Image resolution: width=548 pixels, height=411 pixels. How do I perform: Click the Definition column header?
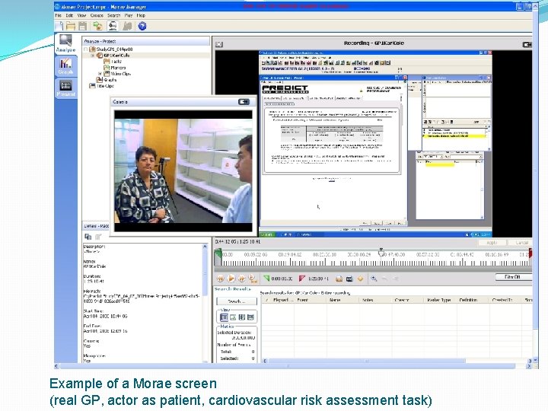473,300
